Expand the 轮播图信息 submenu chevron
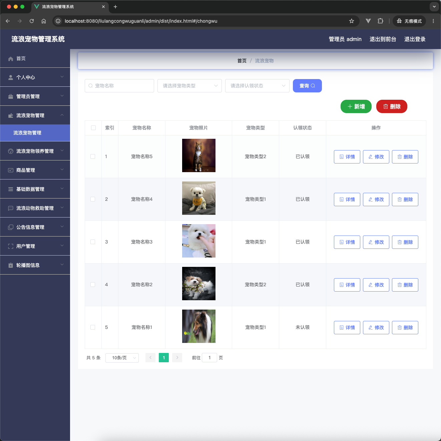This screenshot has height=441, width=441. pyautogui.click(x=62, y=265)
